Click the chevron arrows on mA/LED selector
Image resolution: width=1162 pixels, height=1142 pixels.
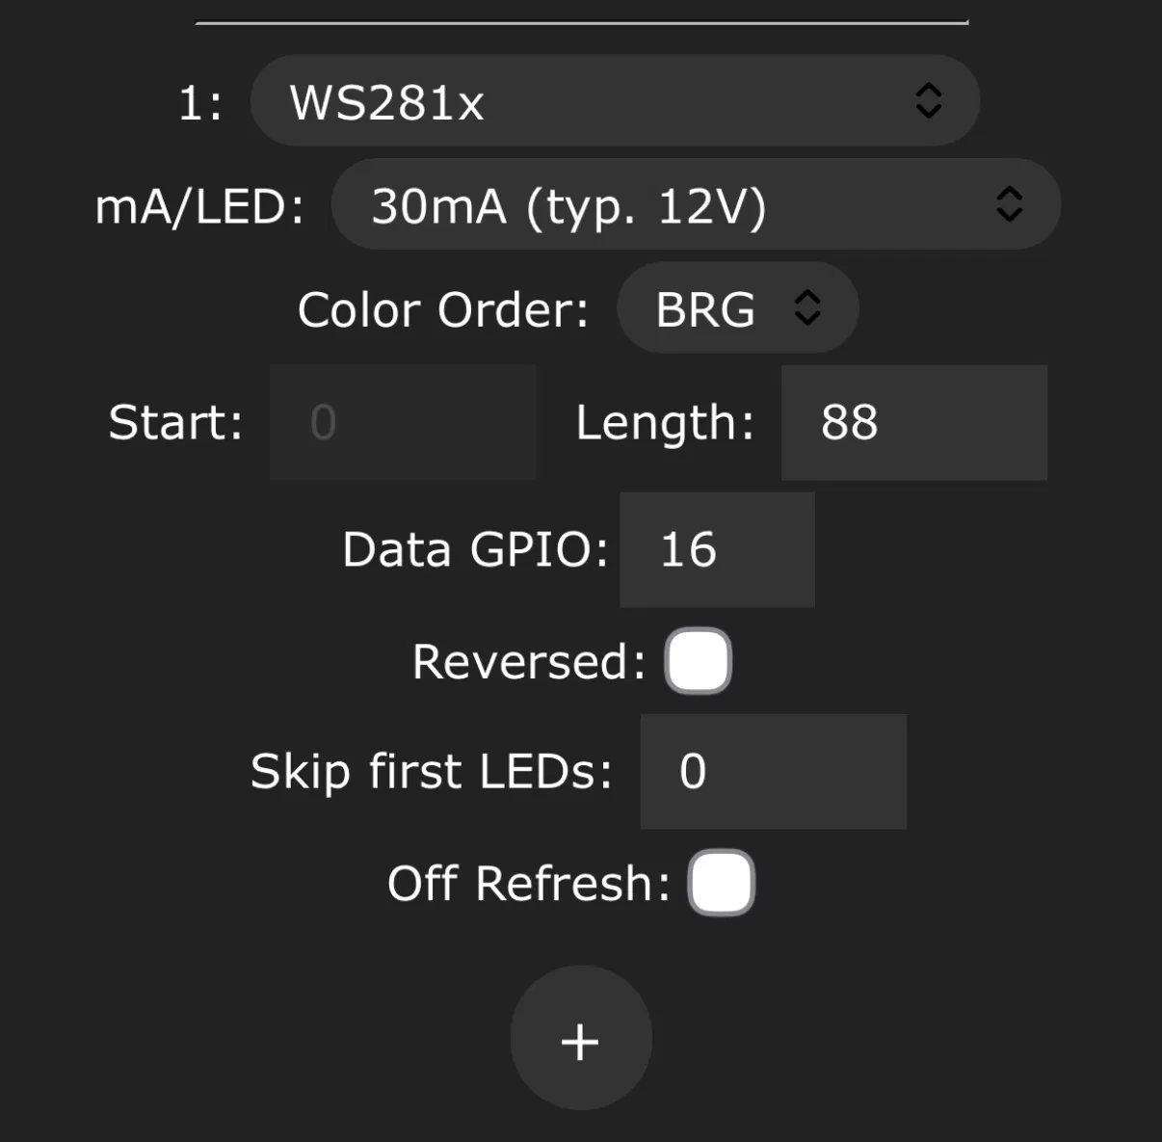pos(1009,204)
